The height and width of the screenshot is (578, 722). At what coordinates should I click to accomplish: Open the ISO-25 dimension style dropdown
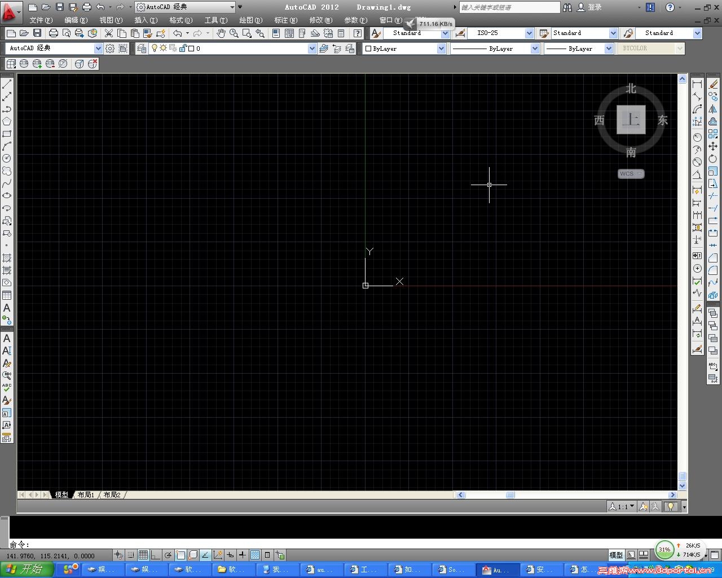pyautogui.click(x=529, y=33)
